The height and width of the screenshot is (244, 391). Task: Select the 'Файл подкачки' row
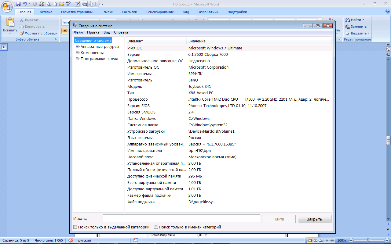228,202
